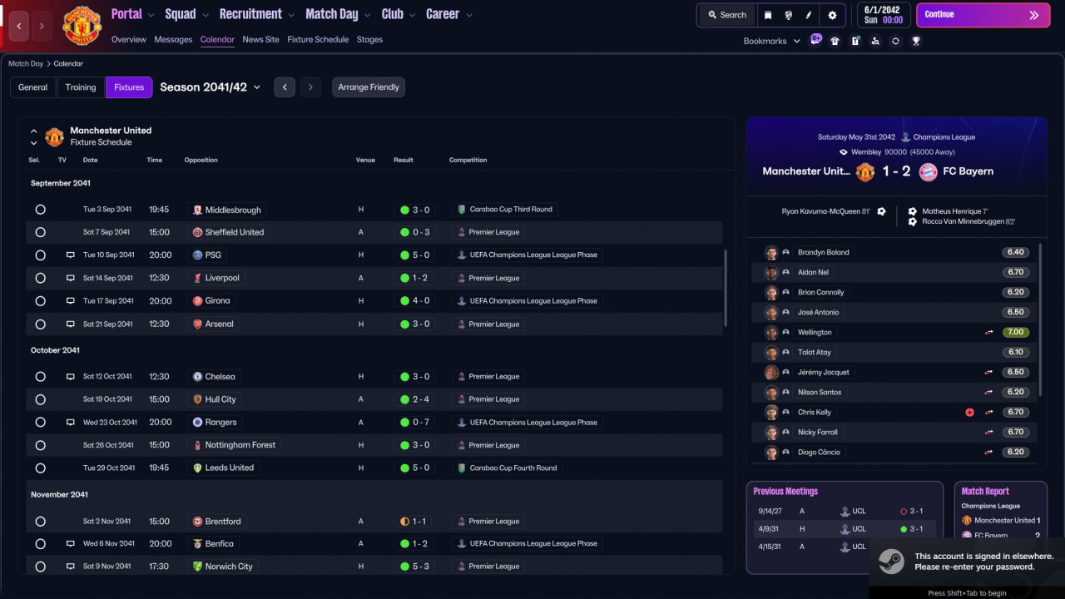
Task: Click Wellington's 7.00 rating badge
Action: tap(1015, 333)
